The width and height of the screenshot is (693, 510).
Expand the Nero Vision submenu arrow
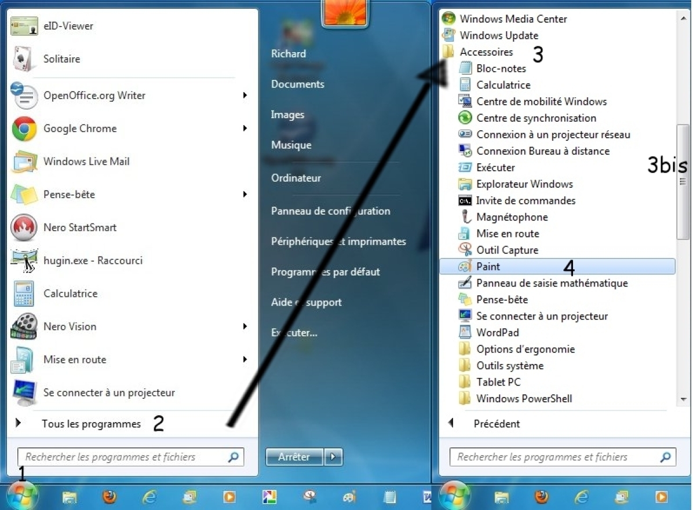pos(245,326)
